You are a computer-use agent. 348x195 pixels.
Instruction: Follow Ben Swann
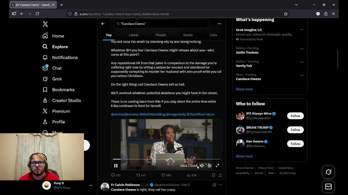tap(295, 144)
